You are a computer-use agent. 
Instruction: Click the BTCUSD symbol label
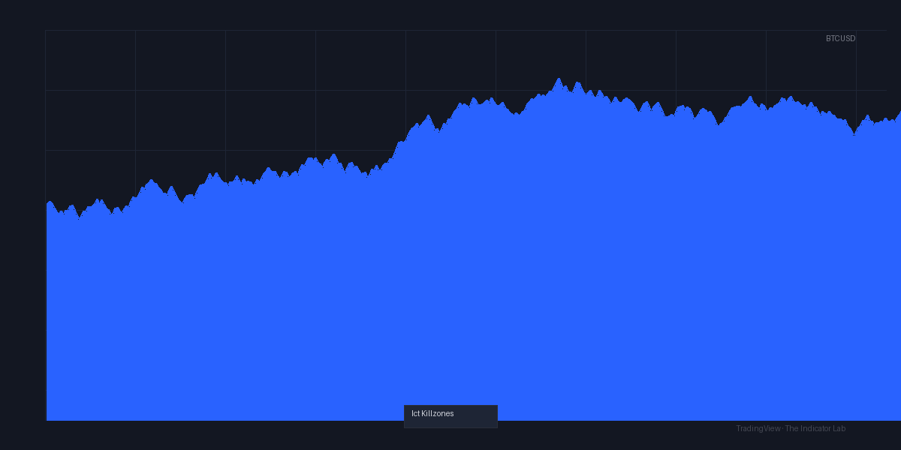(x=840, y=38)
